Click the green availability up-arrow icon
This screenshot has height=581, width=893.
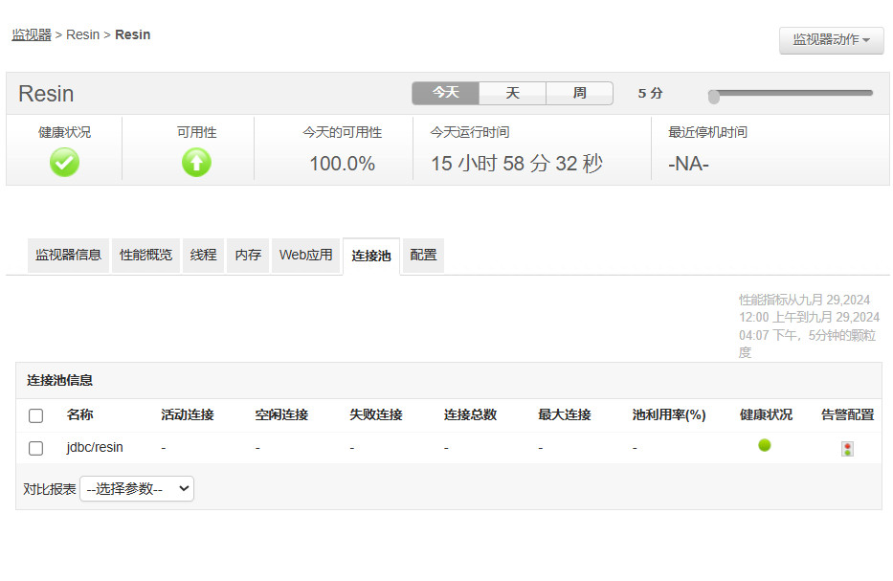tap(196, 163)
